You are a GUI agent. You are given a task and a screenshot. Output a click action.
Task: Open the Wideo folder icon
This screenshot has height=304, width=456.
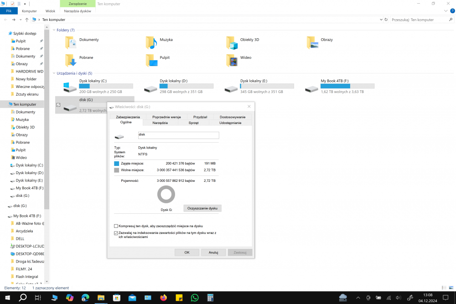pyautogui.click(x=232, y=60)
